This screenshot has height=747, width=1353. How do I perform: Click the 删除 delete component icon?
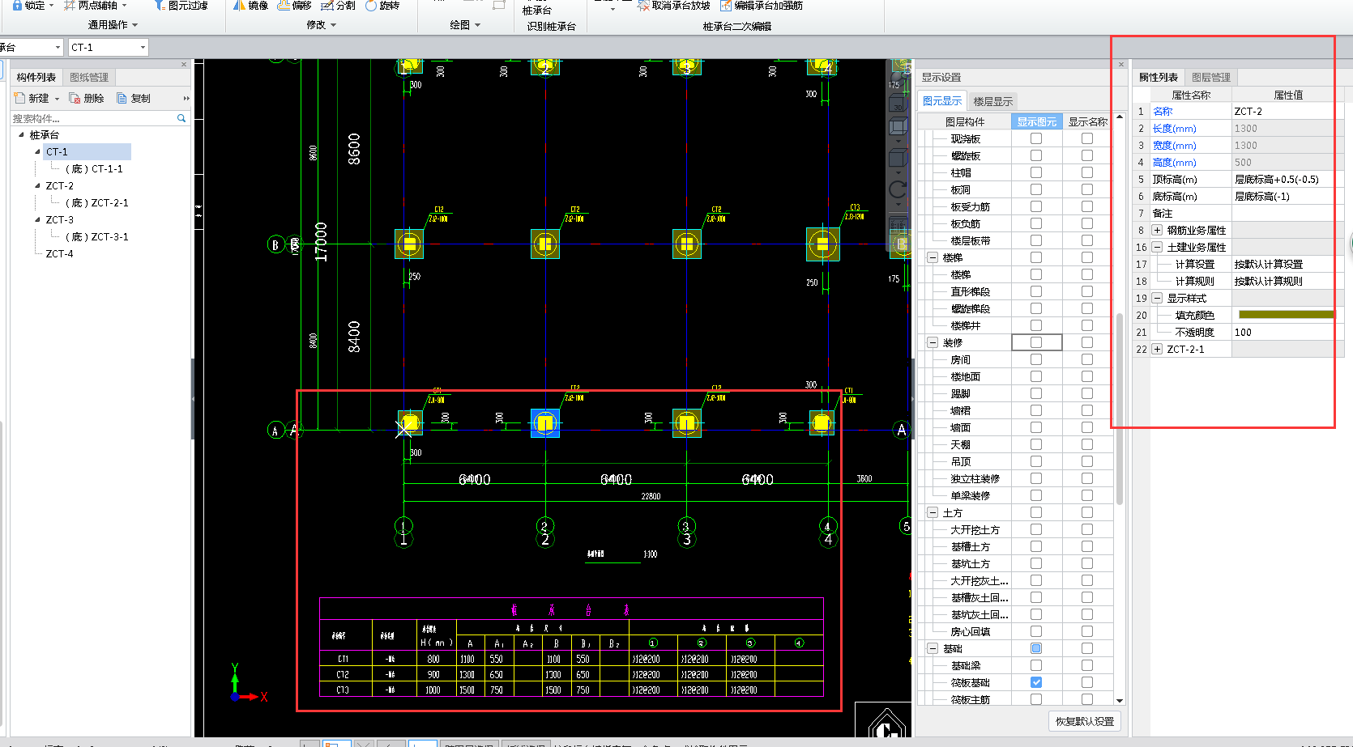75,98
